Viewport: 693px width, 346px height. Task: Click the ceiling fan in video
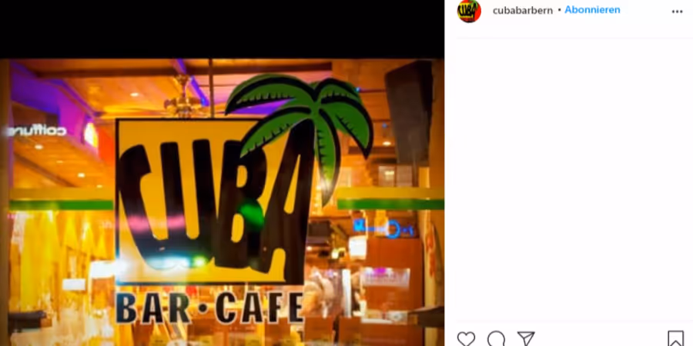pyautogui.click(x=185, y=101)
